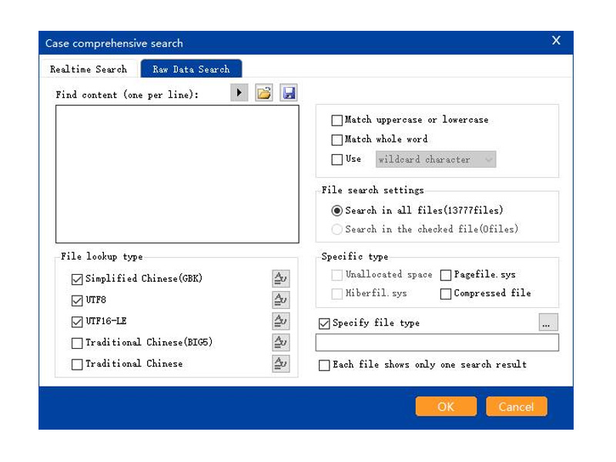616x462 pixels.
Task: Click encoding icon beside UTF16-LE
Action: 280,321
